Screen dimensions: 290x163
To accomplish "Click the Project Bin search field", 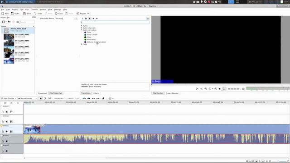I will [27, 22].
